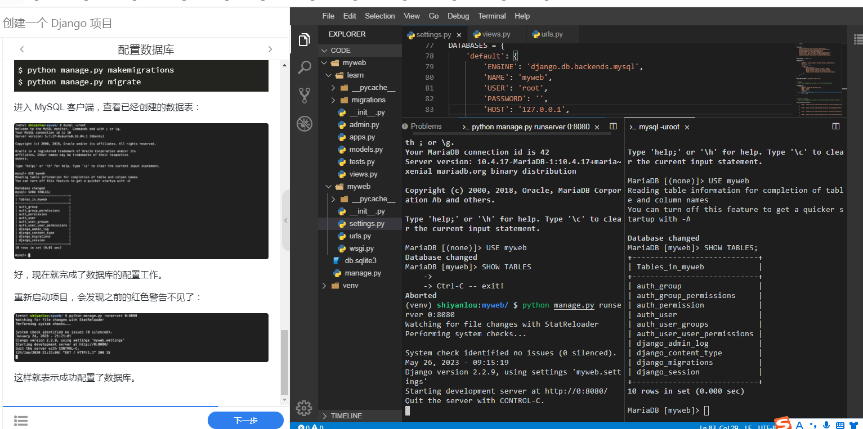Split the runserver terminal panel
863x429 pixels.
tap(614, 127)
